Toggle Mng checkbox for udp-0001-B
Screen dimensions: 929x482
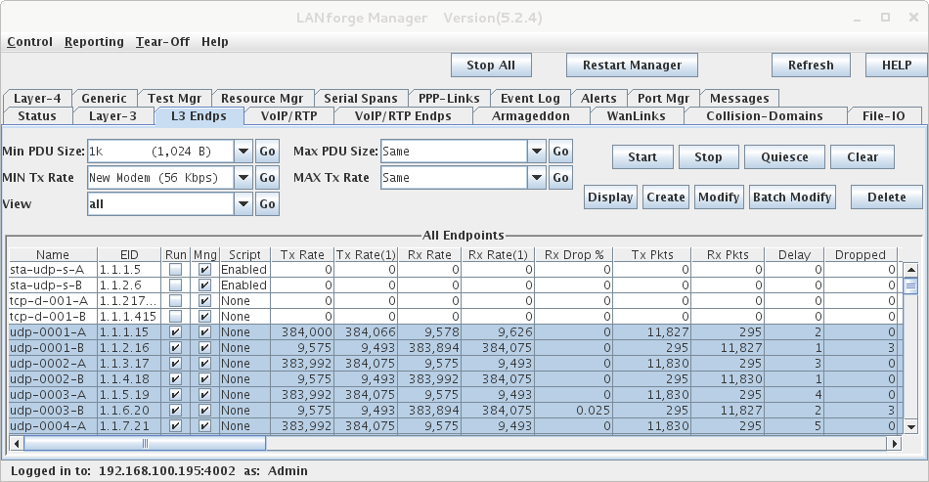204,348
